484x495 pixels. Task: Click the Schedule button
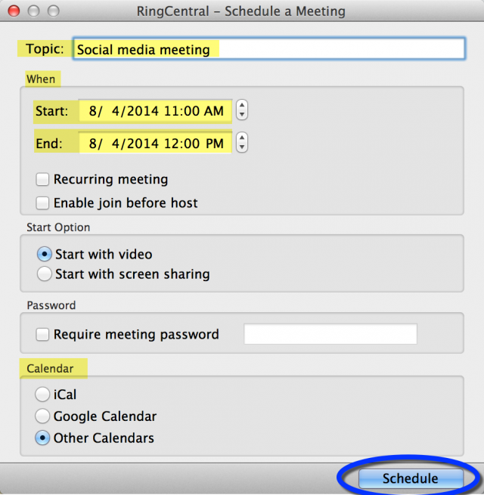click(x=410, y=478)
